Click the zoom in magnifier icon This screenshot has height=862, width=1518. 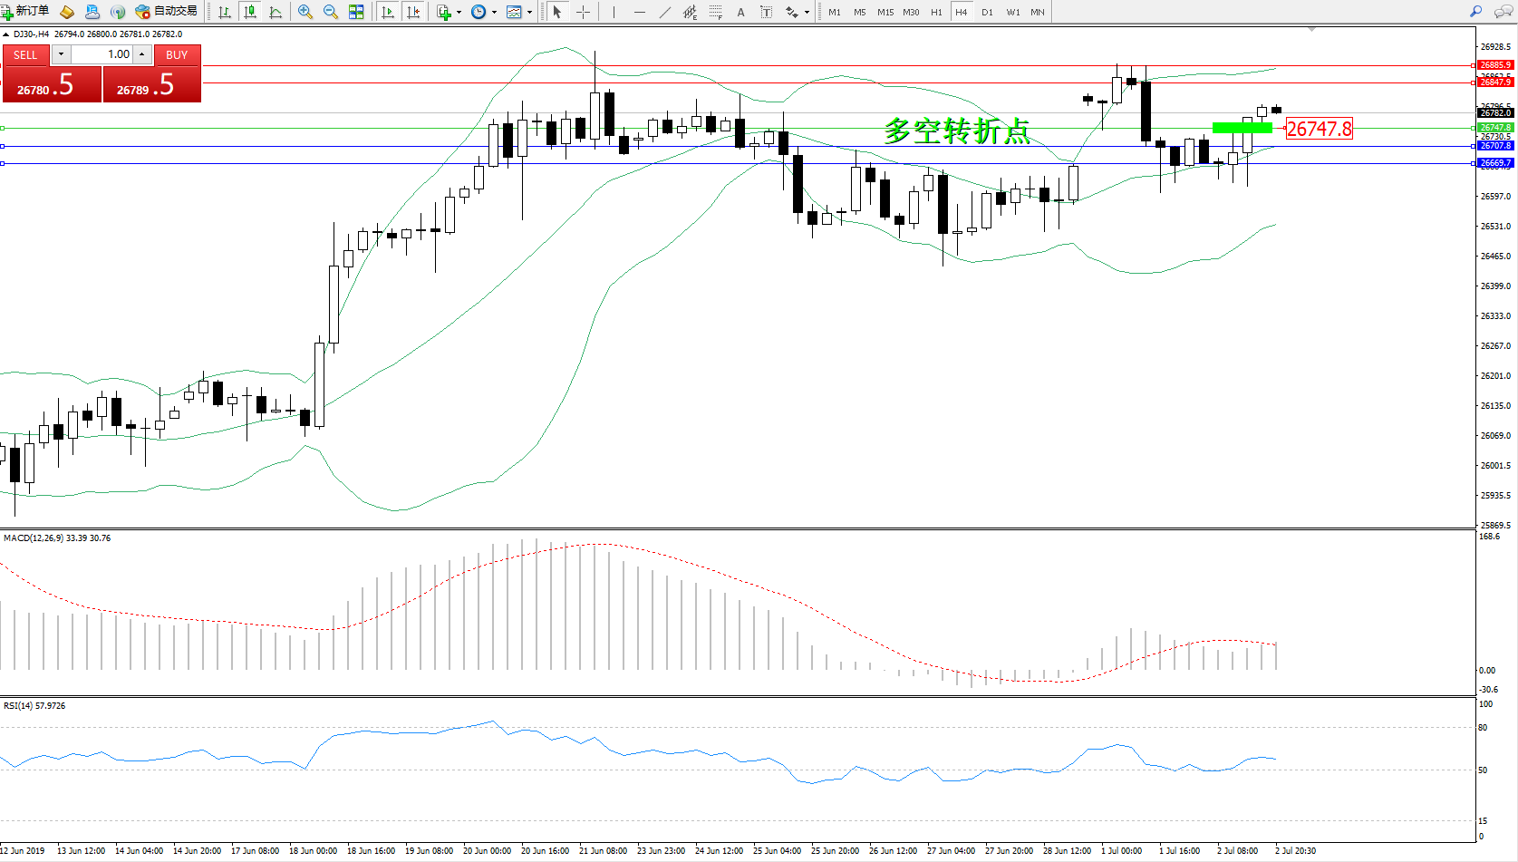305,12
